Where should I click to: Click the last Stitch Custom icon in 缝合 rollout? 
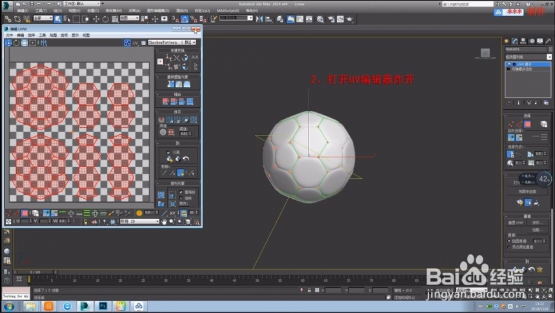[x=190, y=102]
